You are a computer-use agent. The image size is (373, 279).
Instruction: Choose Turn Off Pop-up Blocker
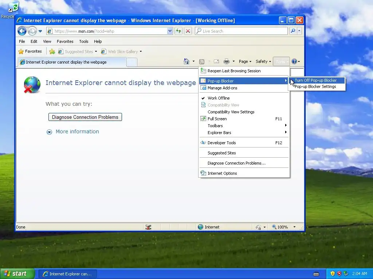coord(317,80)
